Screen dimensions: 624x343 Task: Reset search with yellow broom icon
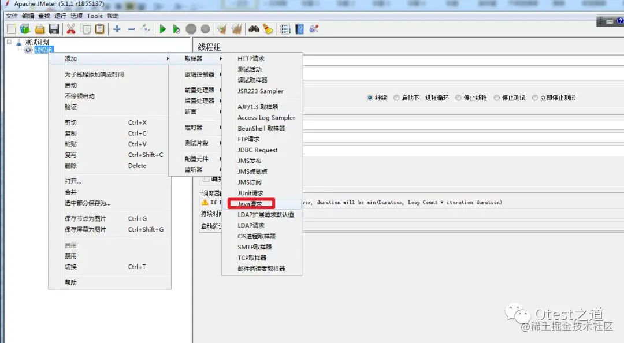point(268,29)
